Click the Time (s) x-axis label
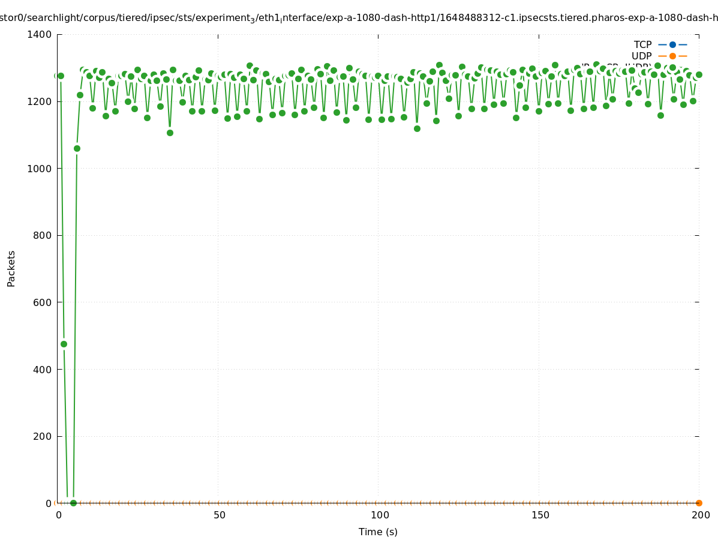 (378, 532)
